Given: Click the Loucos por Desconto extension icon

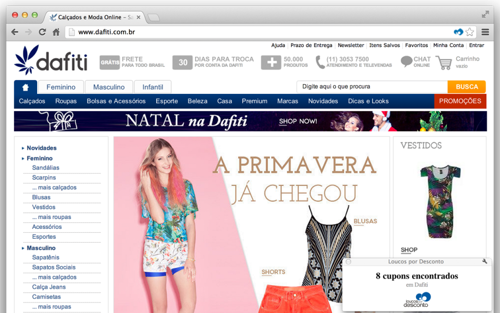Looking at the screenshot, I should [458, 32].
